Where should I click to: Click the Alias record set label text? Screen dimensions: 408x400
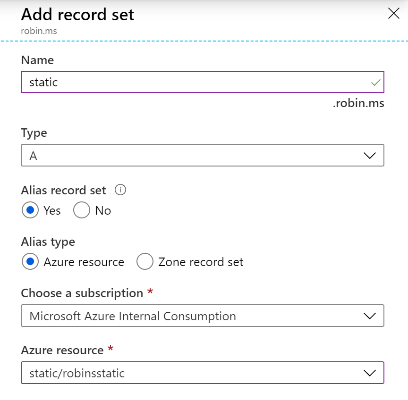[x=63, y=190]
